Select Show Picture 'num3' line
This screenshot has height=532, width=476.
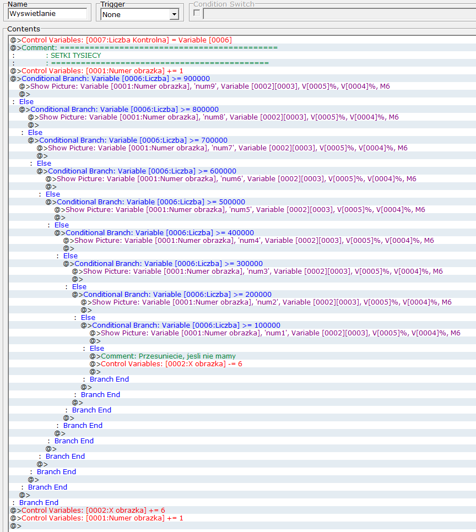click(257, 272)
